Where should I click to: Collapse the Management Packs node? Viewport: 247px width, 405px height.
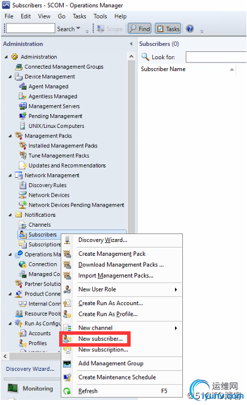pyautogui.click(x=10, y=136)
